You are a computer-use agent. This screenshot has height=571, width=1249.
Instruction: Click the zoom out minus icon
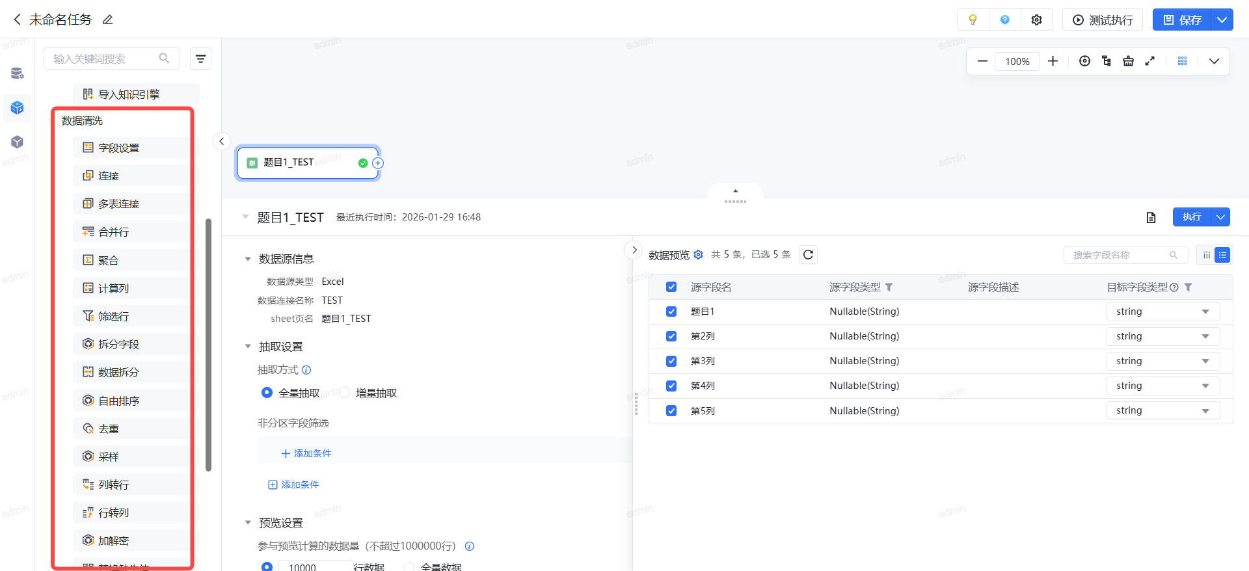coord(982,61)
